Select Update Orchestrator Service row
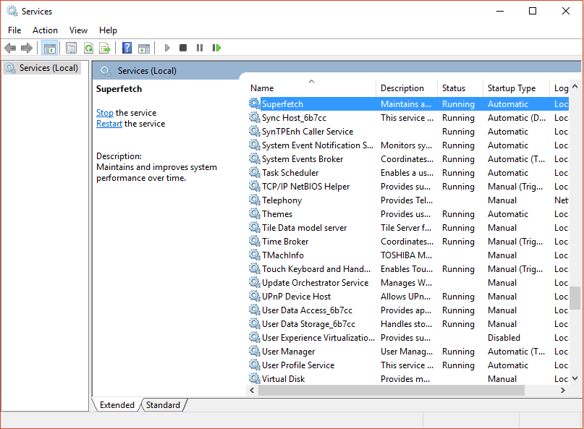The height and width of the screenshot is (429, 584). click(x=408, y=283)
